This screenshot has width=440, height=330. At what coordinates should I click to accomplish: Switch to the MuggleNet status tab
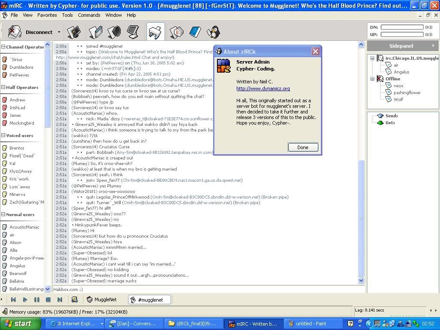[101, 299]
